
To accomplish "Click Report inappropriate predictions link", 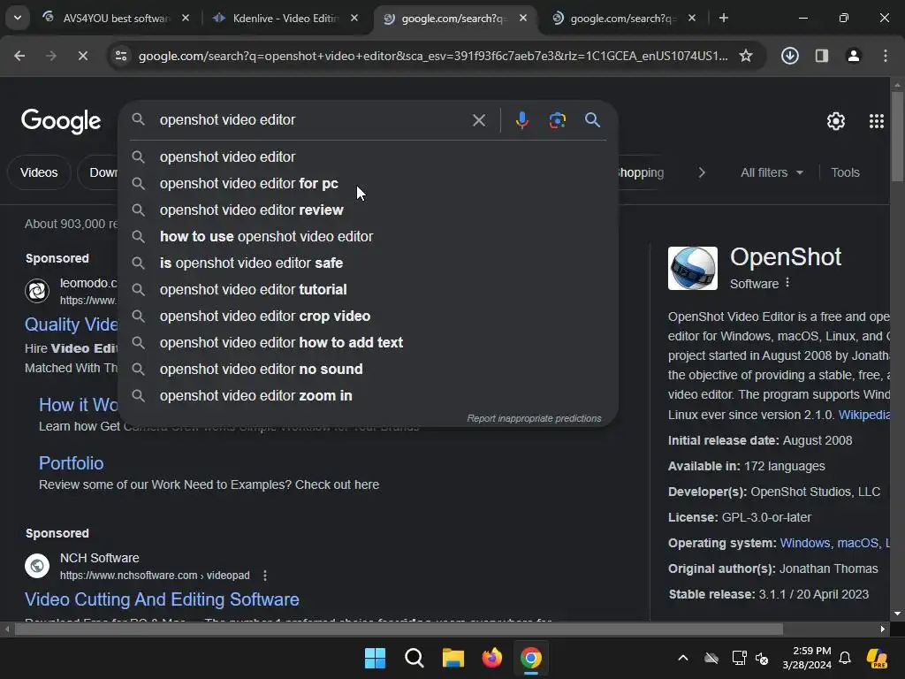I will (534, 418).
